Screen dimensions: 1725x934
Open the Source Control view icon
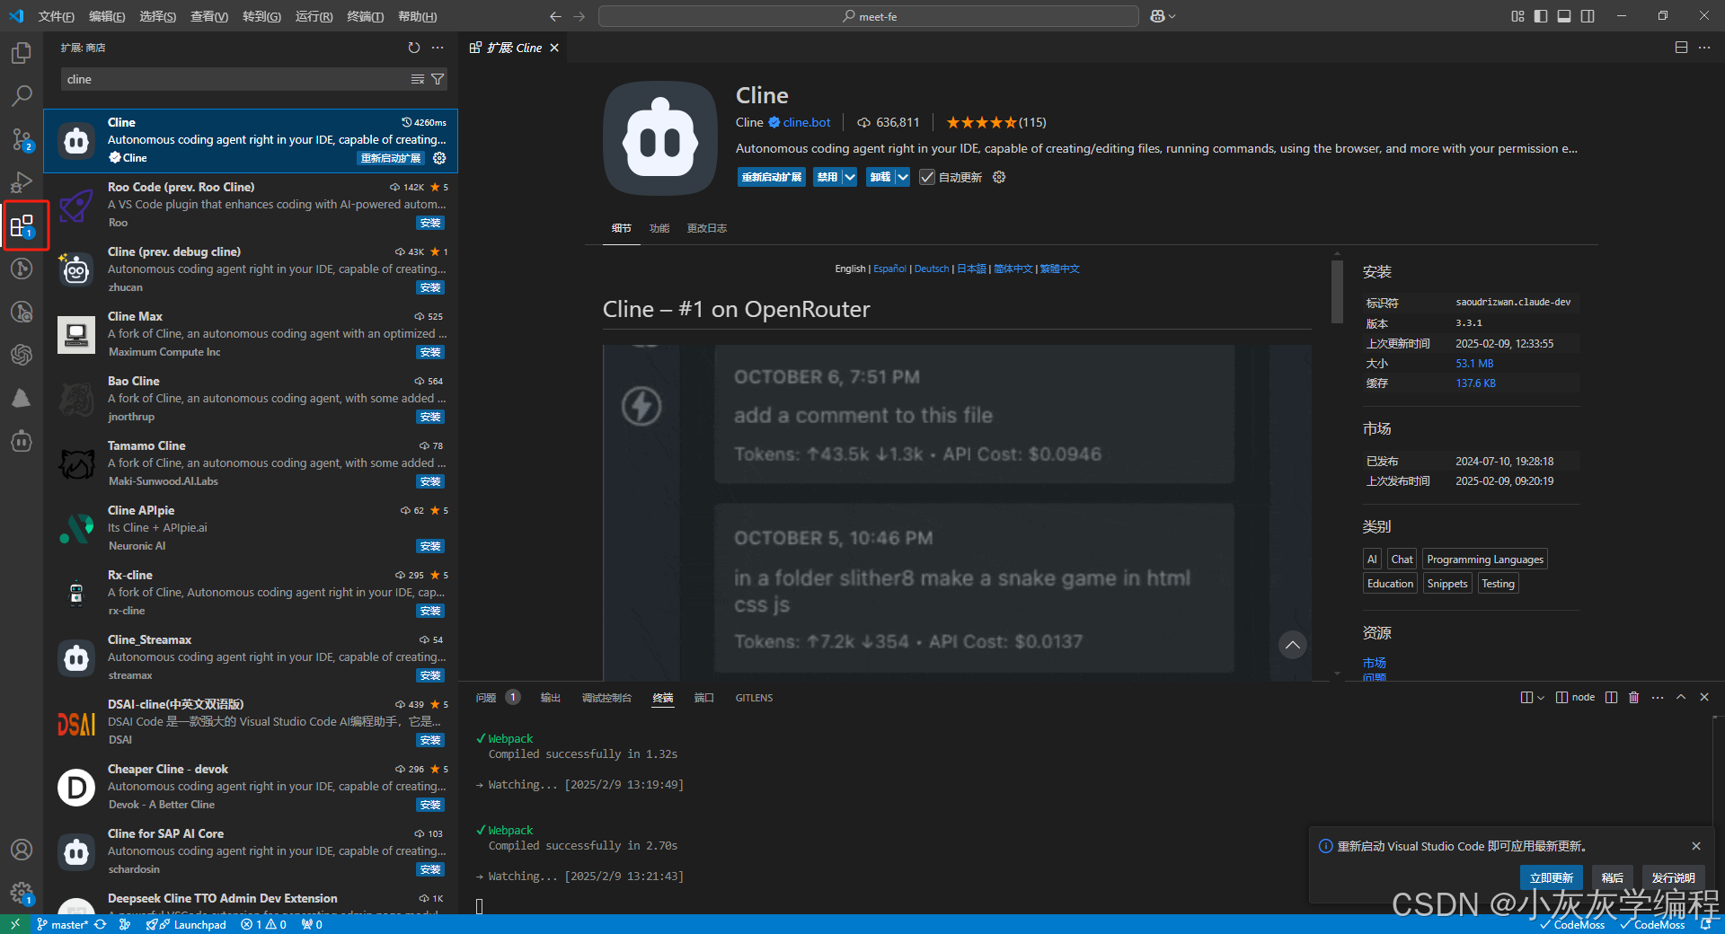tap(22, 139)
